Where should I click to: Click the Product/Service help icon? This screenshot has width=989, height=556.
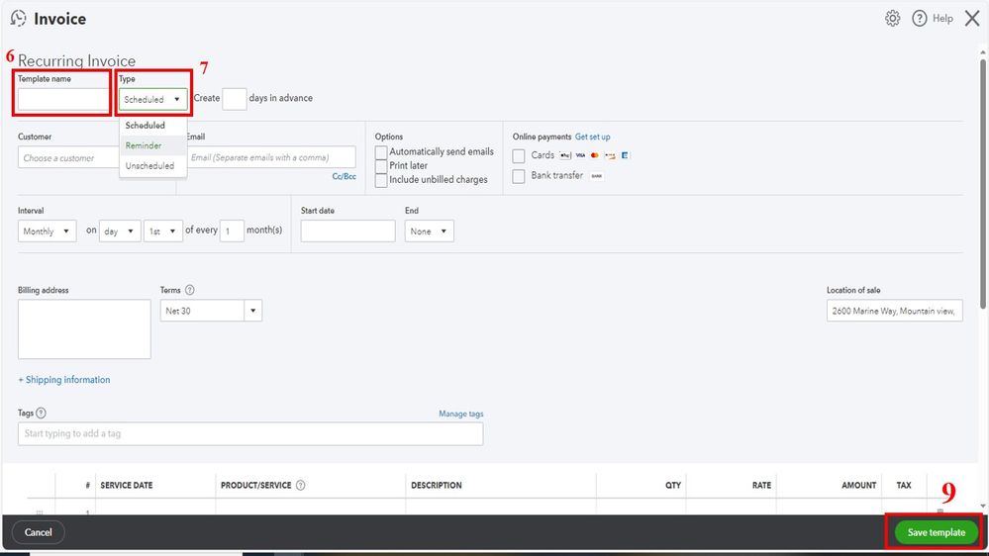[301, 485]
